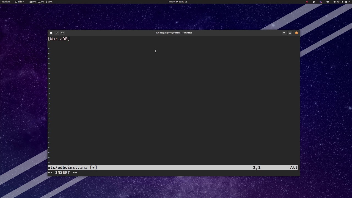The image size is (352, 198).
Task: Click the [MariaDB] line in vim
Action: pos(59,39)
